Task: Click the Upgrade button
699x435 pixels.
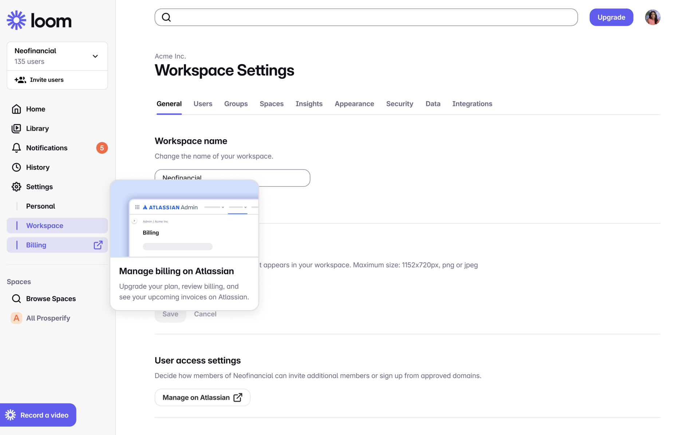Action: pyautogui.click(x=611, y=17)
